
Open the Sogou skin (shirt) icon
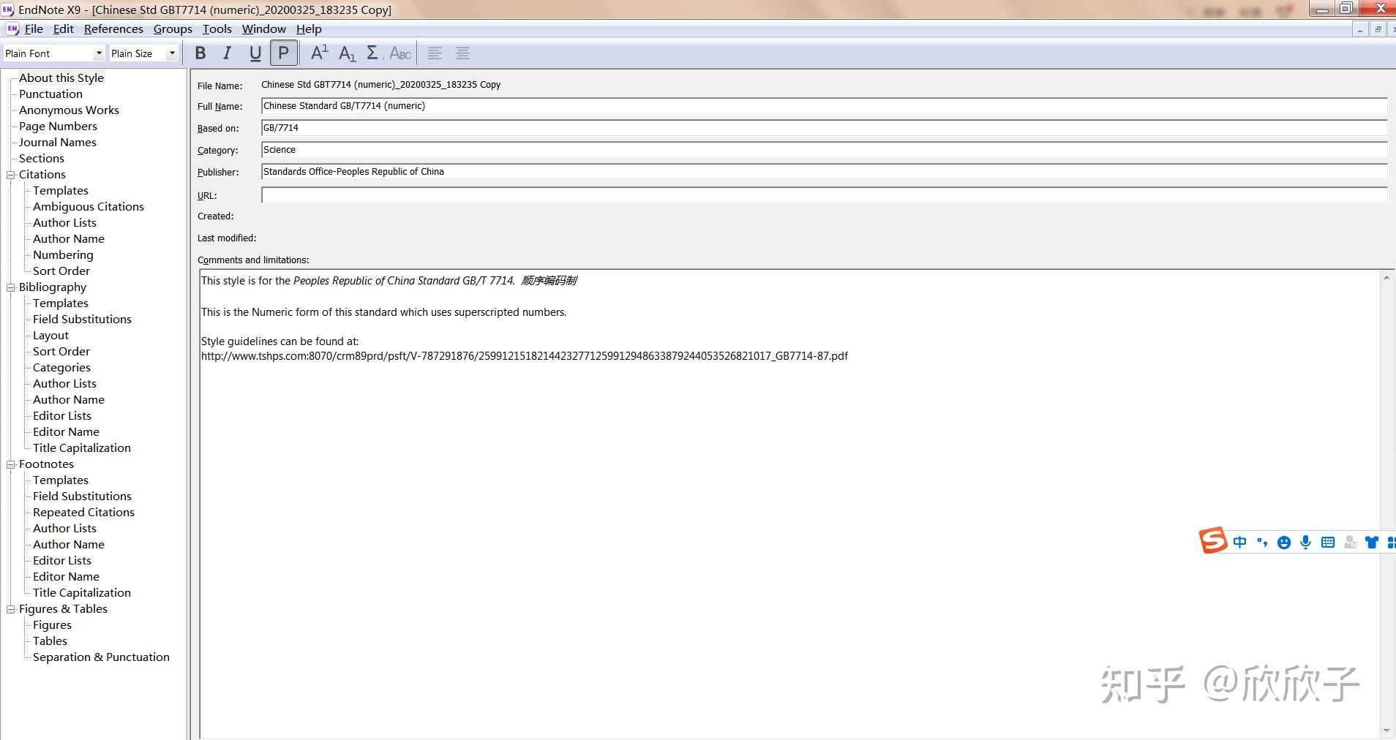coord(1372,542)
